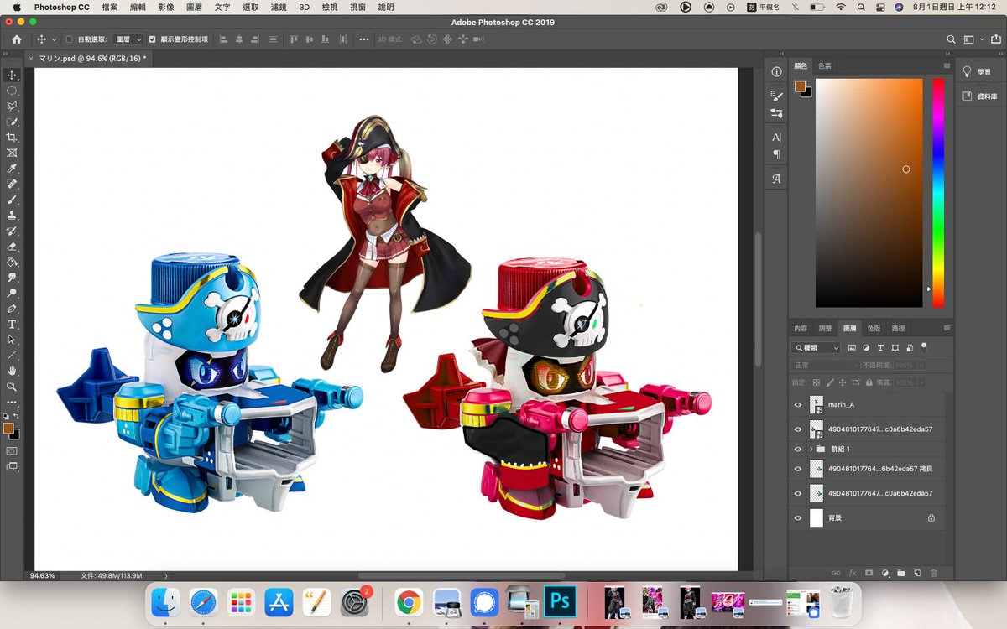Open the 圖層 menu in menu bar

coord(194,7)
